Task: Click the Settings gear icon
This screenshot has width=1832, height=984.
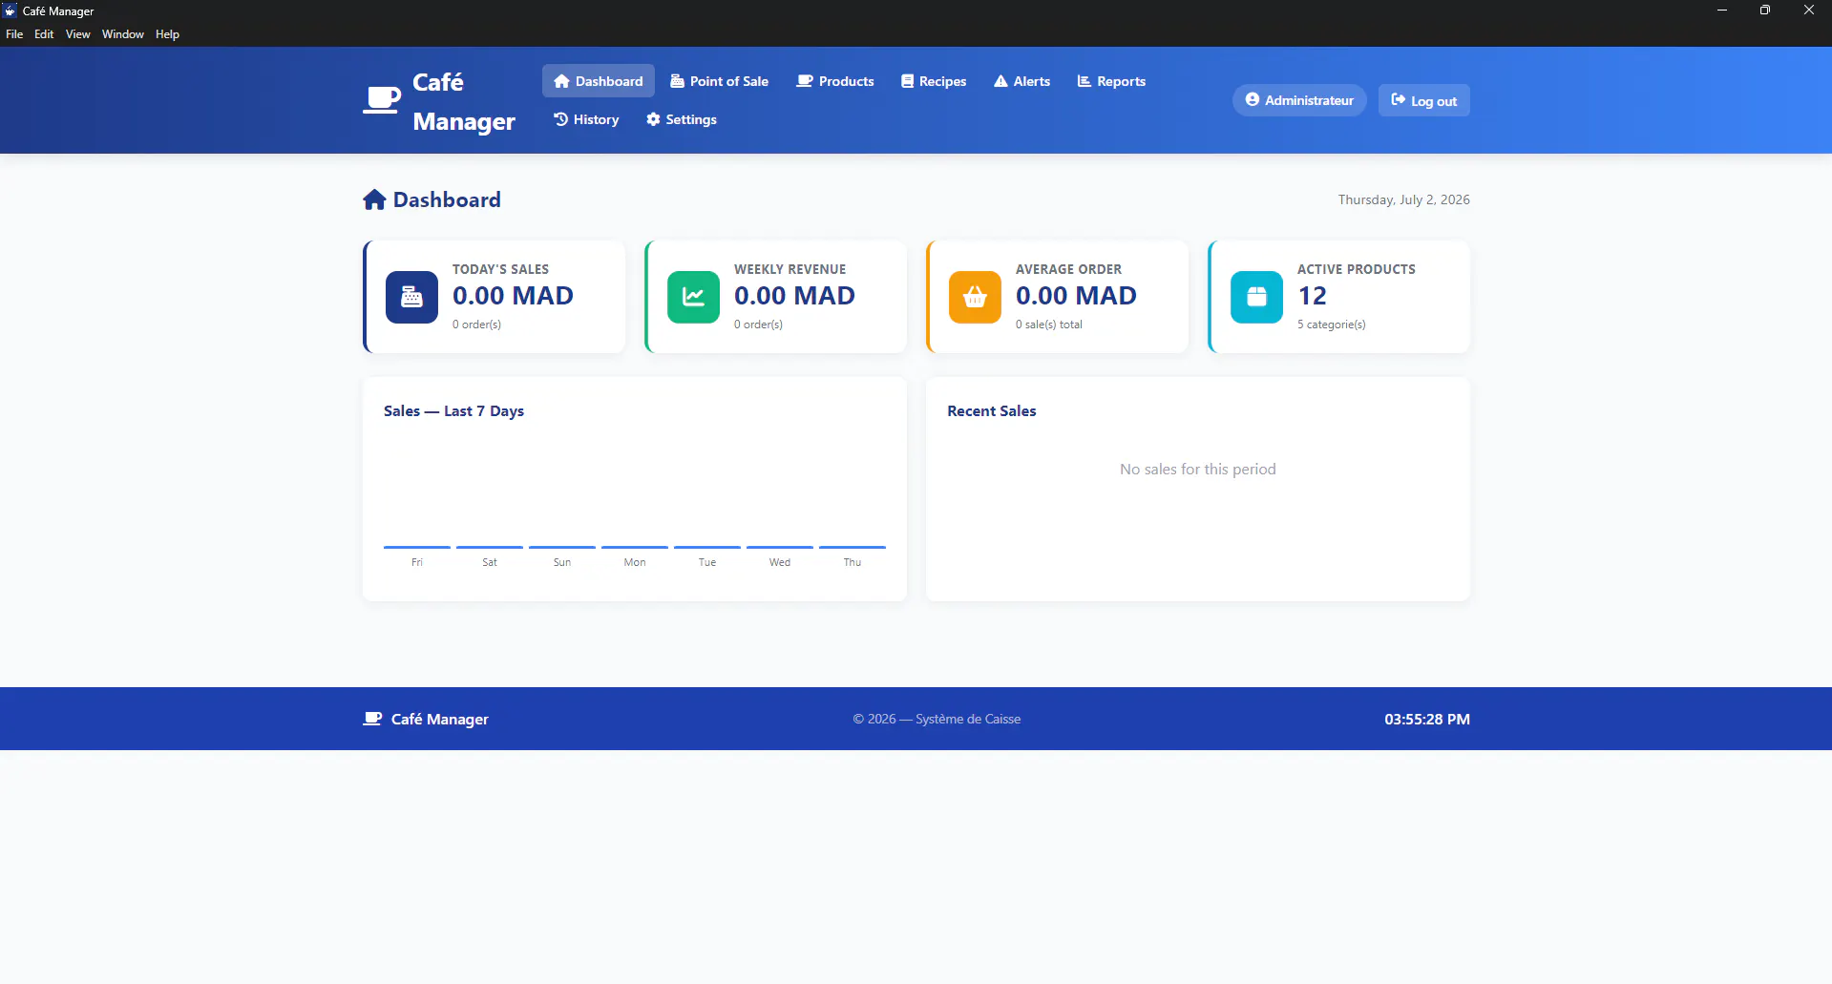Action: [653, 119]
